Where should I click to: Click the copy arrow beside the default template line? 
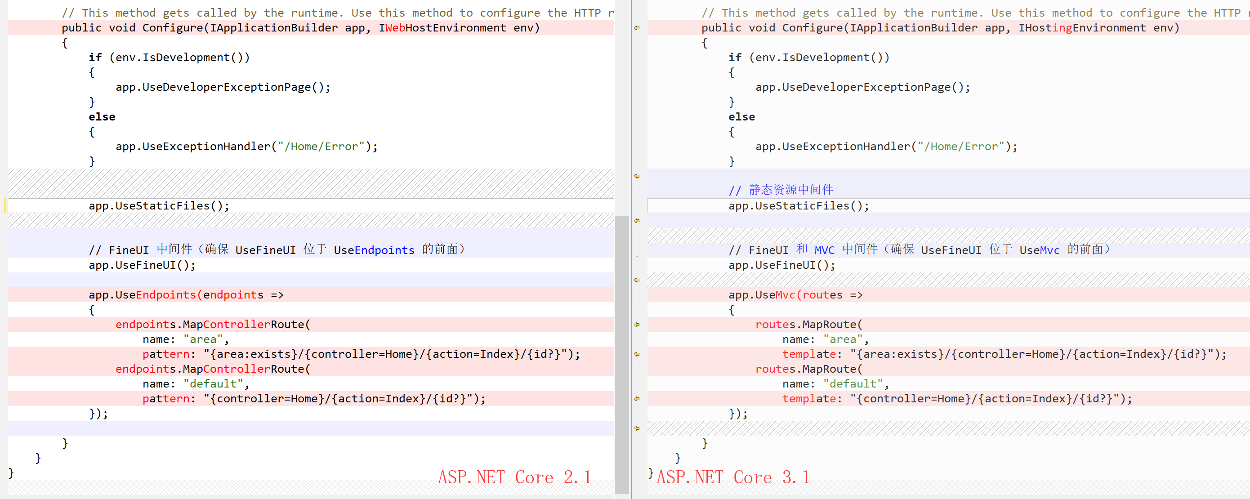(x=637, y=399)
